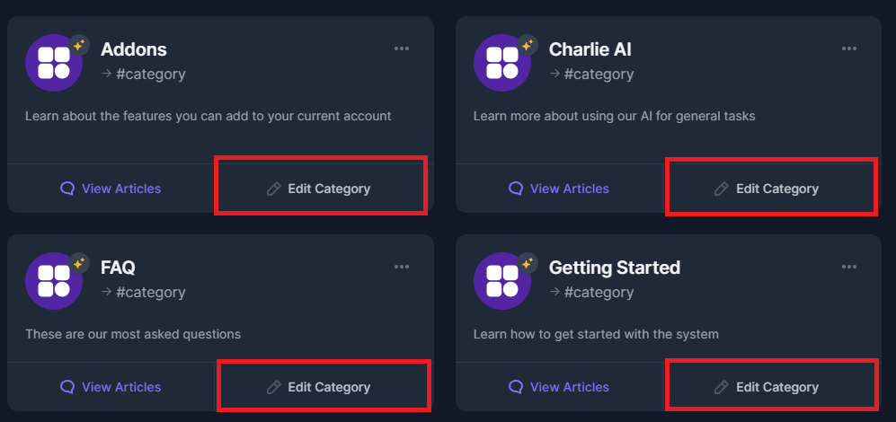Image resolution: width=896 pixels, height=422 pixels.
Task: View Articles for the Addons category
Action: (x=111, y=189)
